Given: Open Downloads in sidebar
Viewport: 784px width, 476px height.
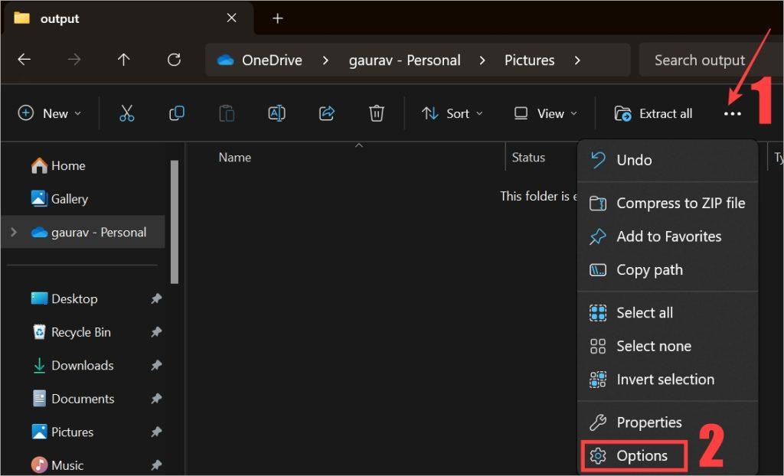Looking at the screenshot, I should 73,366.
